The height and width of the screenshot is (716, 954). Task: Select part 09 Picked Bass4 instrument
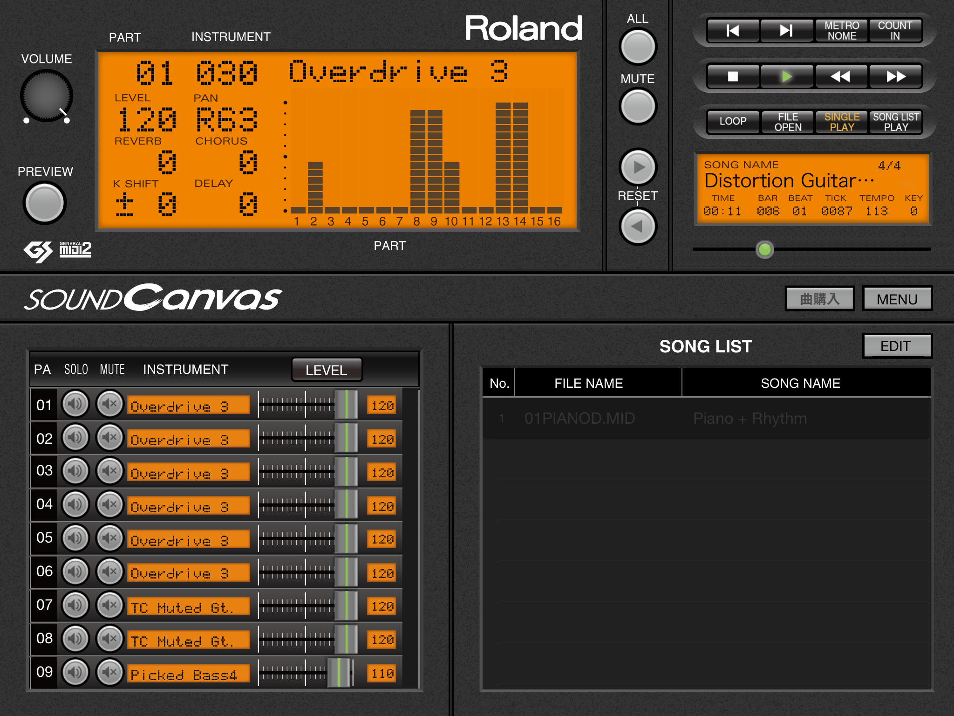pyautogui.click(x=189, y=674)
